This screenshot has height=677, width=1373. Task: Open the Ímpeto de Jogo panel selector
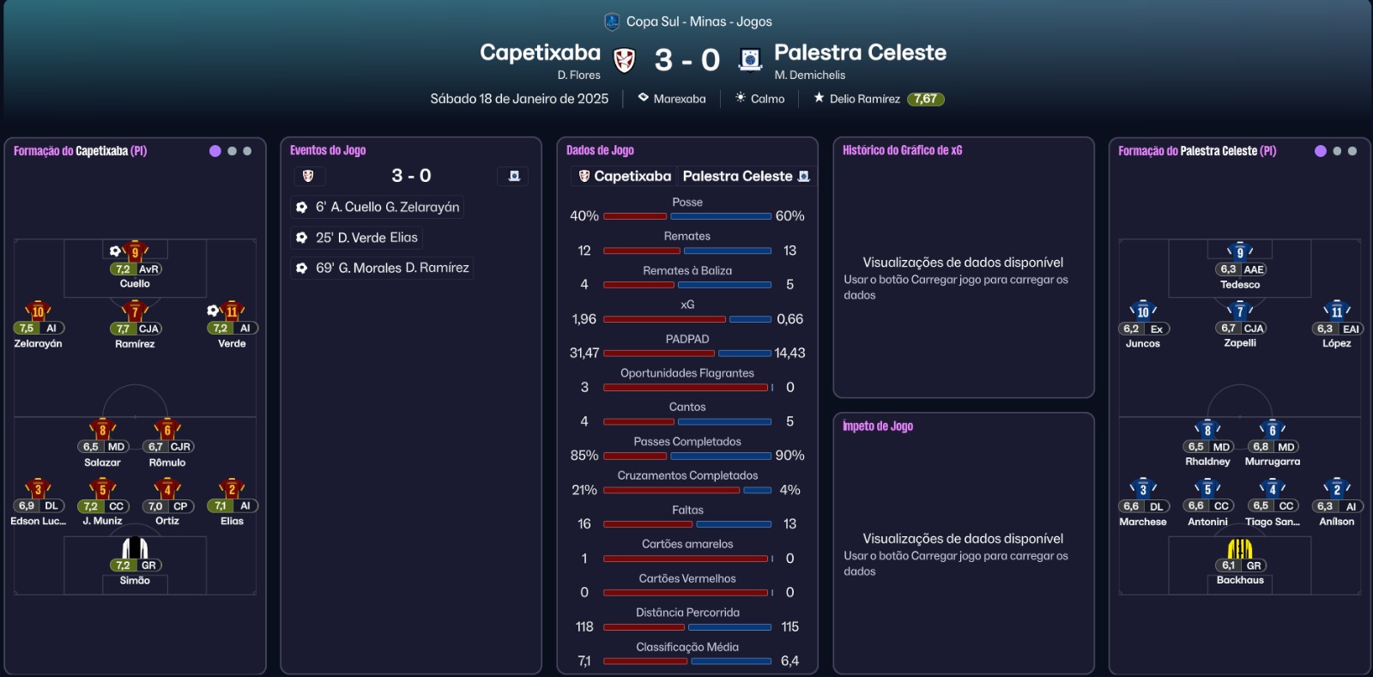[x=877, y=426]
